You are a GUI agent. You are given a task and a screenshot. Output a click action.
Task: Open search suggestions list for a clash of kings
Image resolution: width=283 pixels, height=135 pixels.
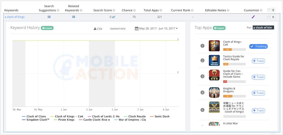point(49,17)
